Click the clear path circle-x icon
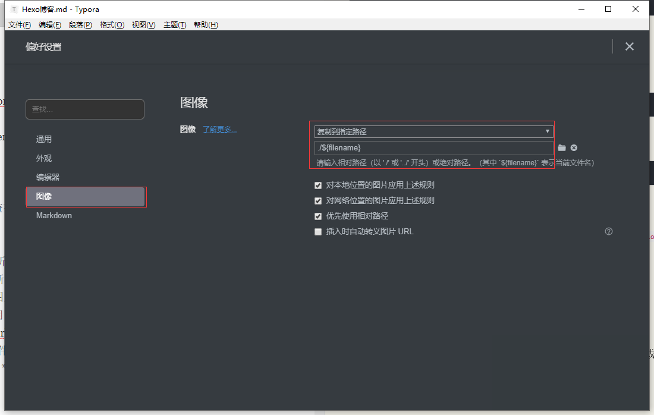This screenshot has height=415, width=654. pyautogui.click(x=574, y=148)
